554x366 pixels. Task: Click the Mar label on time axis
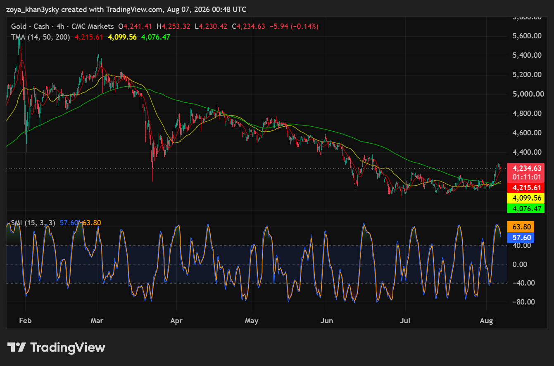pyautogui.click(x=97, y=321)
